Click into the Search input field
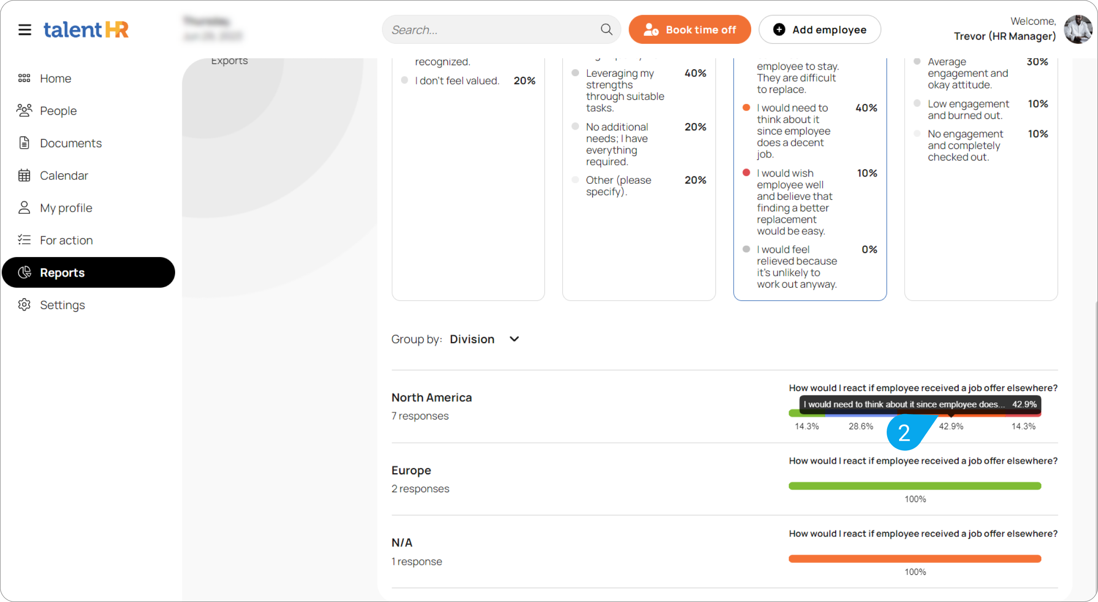The height and width of the screenshot is (602, 1098). pyautogui.click(x=491, y=30)
